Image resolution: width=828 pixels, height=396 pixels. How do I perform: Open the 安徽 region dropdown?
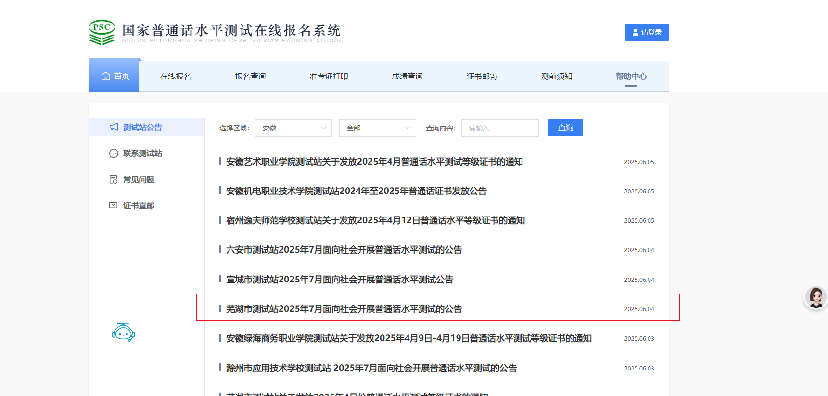pos(293,128)
